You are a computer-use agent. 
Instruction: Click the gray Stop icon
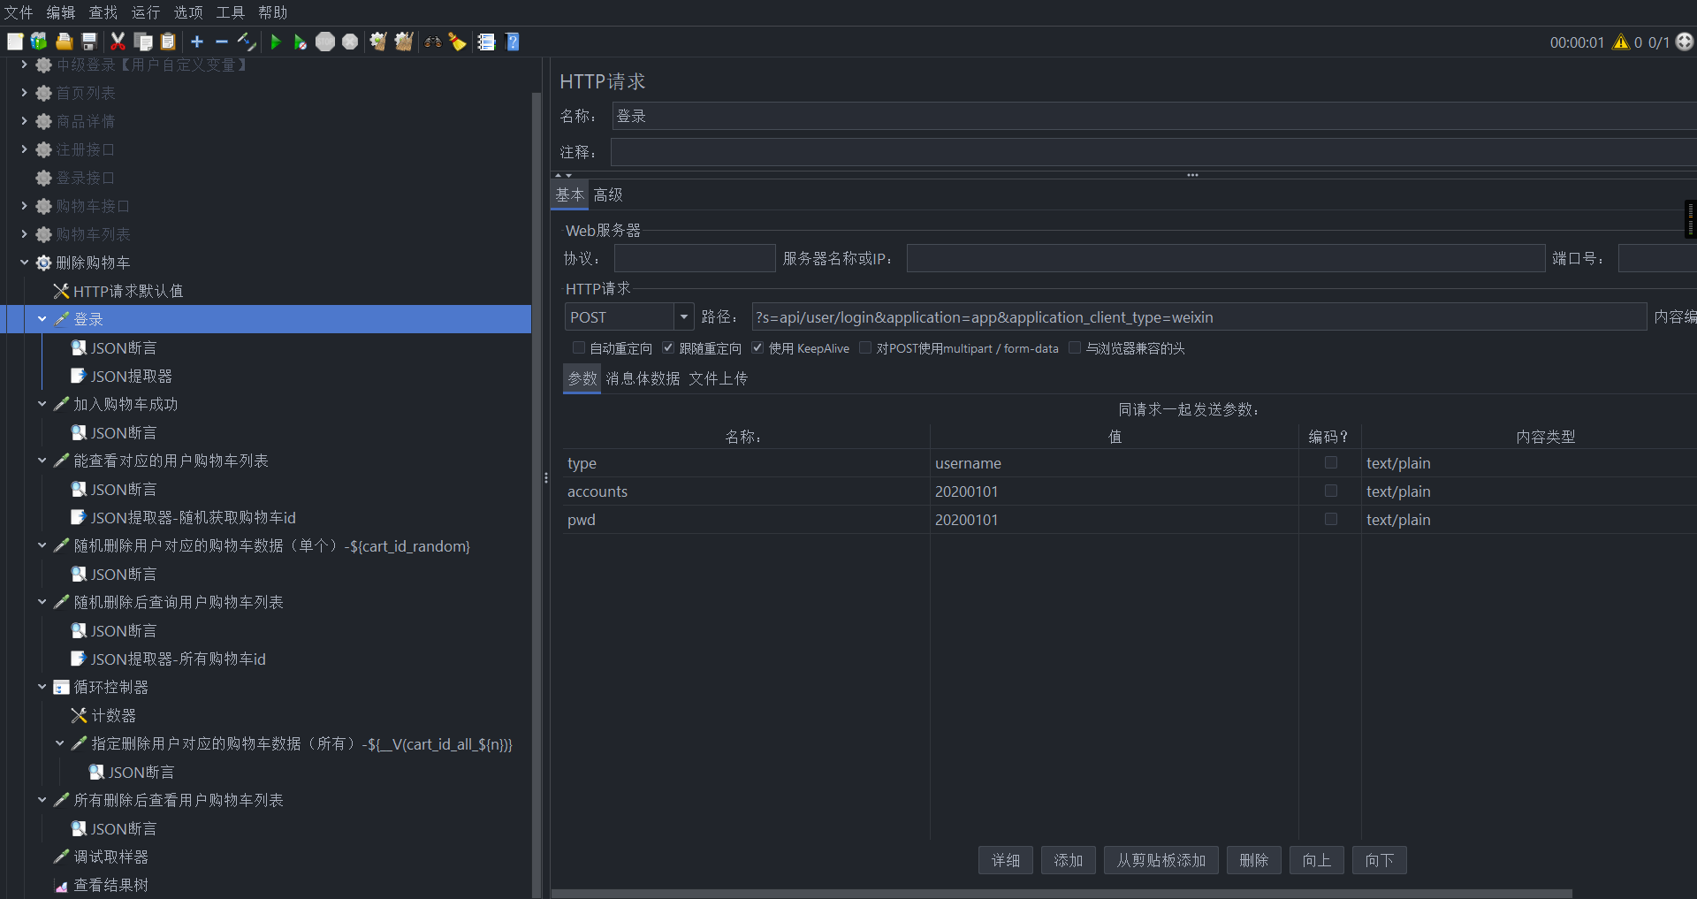[325, 42]
